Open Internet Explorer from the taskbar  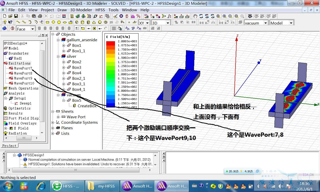pos(41,186)
